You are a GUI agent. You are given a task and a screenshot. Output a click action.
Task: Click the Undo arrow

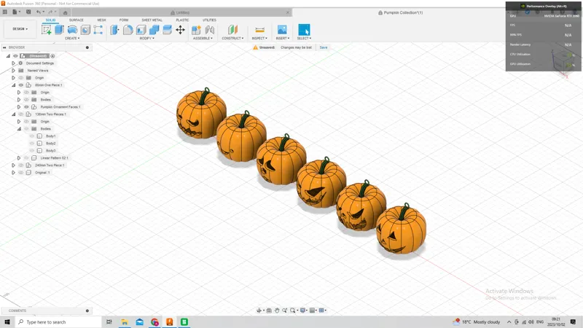pos(39,12)
